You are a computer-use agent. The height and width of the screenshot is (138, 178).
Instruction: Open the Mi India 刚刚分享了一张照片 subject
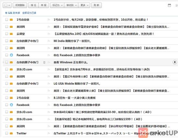click(72, 41)
